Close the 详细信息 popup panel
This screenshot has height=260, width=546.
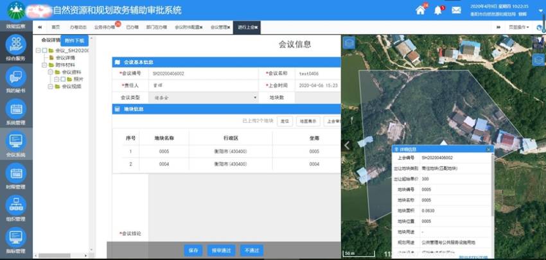tap(488, 149)
